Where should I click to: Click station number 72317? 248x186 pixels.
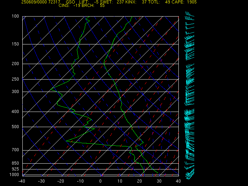pyautogui.click(x=54, y=2)
